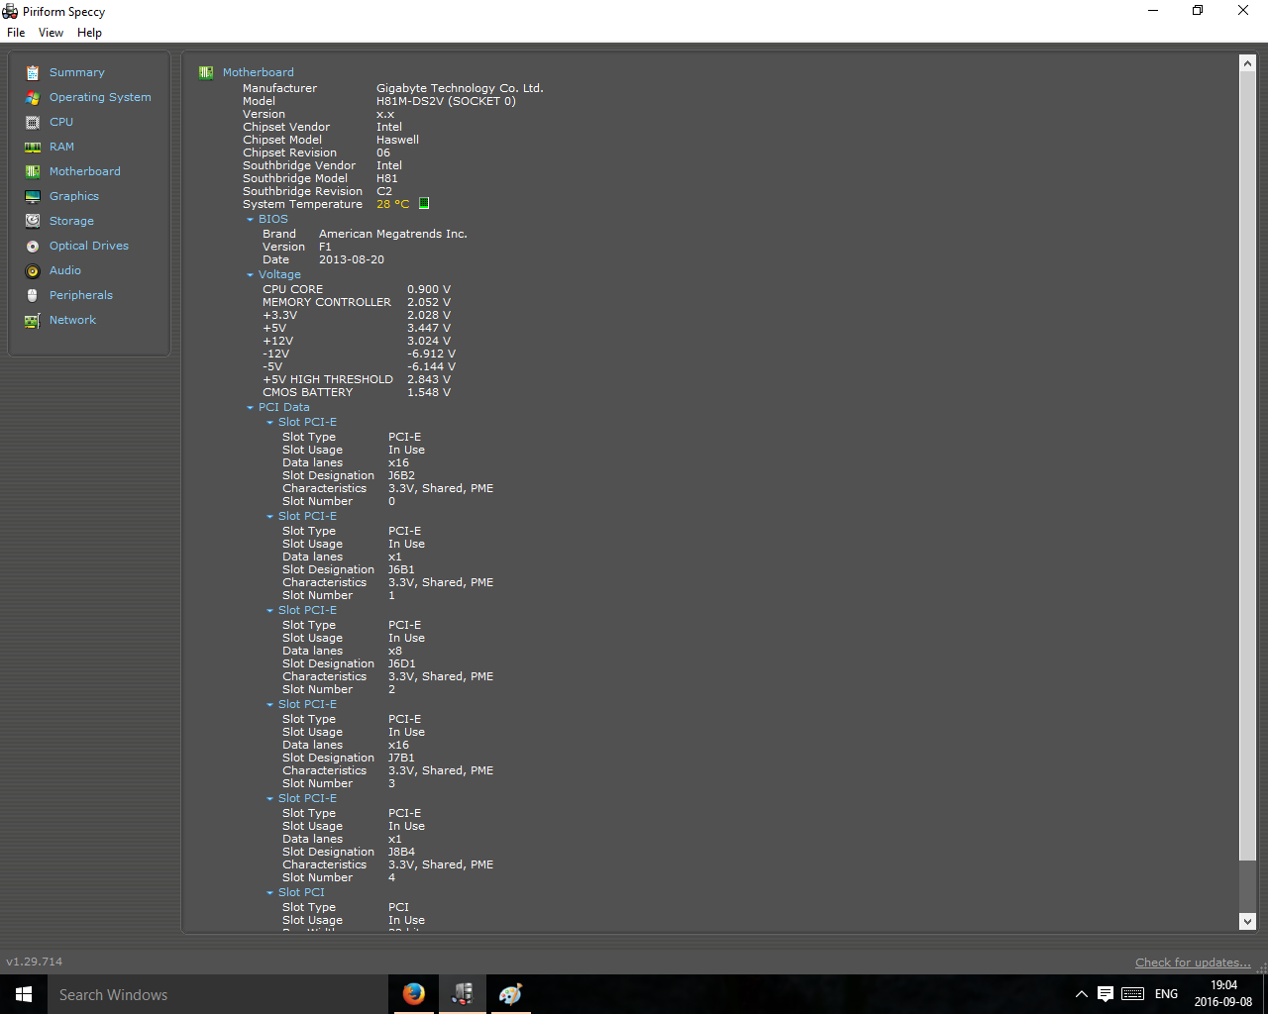Open the Graphics sidebar icon
This screenshot has width=1268, height=1014.
(x=33, y=196)
